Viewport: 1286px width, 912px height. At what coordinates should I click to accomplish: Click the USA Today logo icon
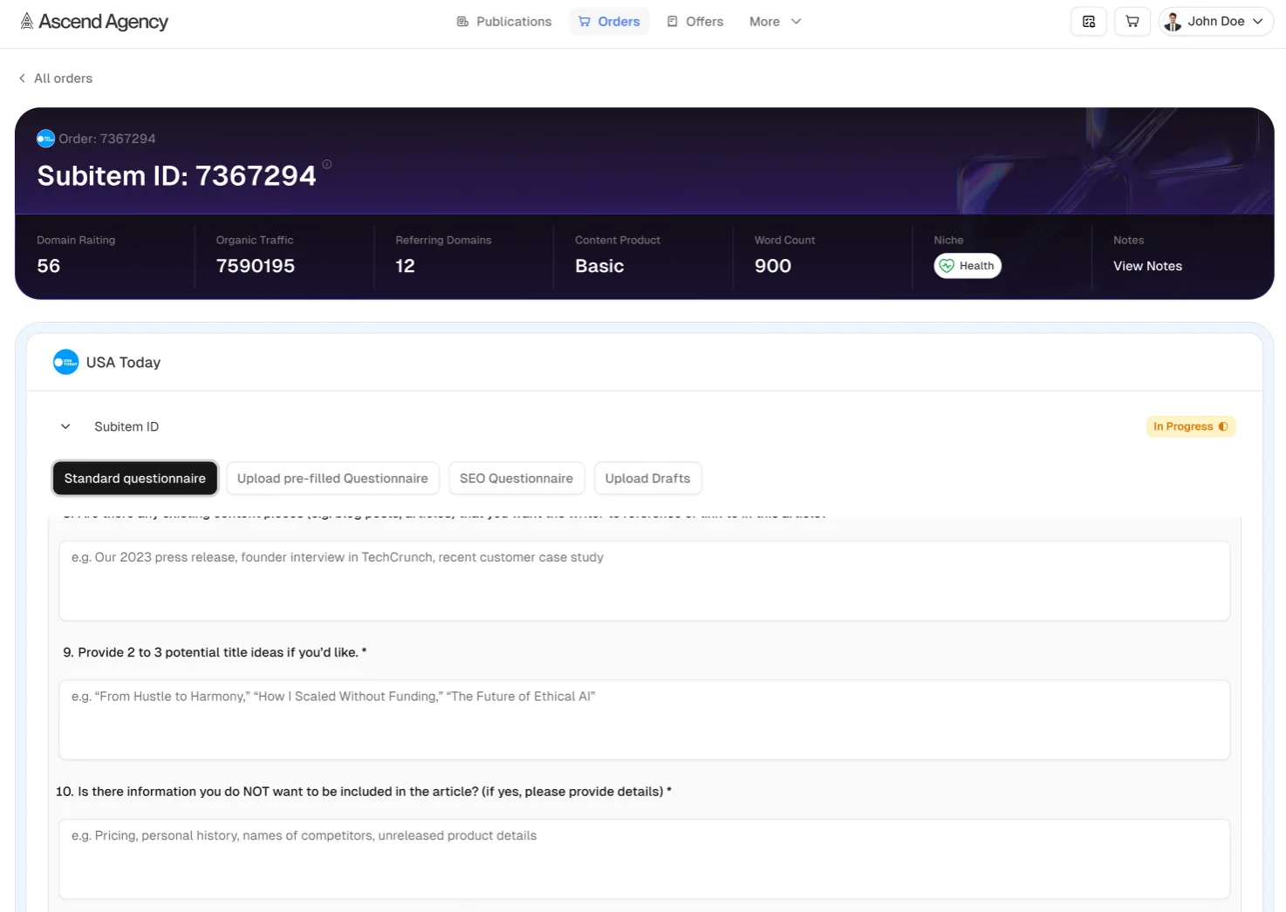(66, 362)
